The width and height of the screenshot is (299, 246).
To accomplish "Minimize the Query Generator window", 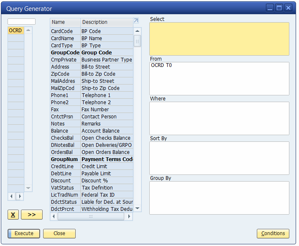I will tap(270, 8).
